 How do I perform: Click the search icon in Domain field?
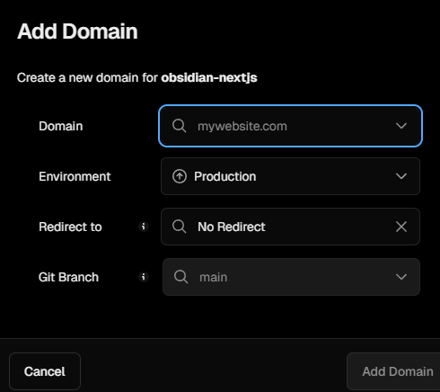tap(180, 126)
